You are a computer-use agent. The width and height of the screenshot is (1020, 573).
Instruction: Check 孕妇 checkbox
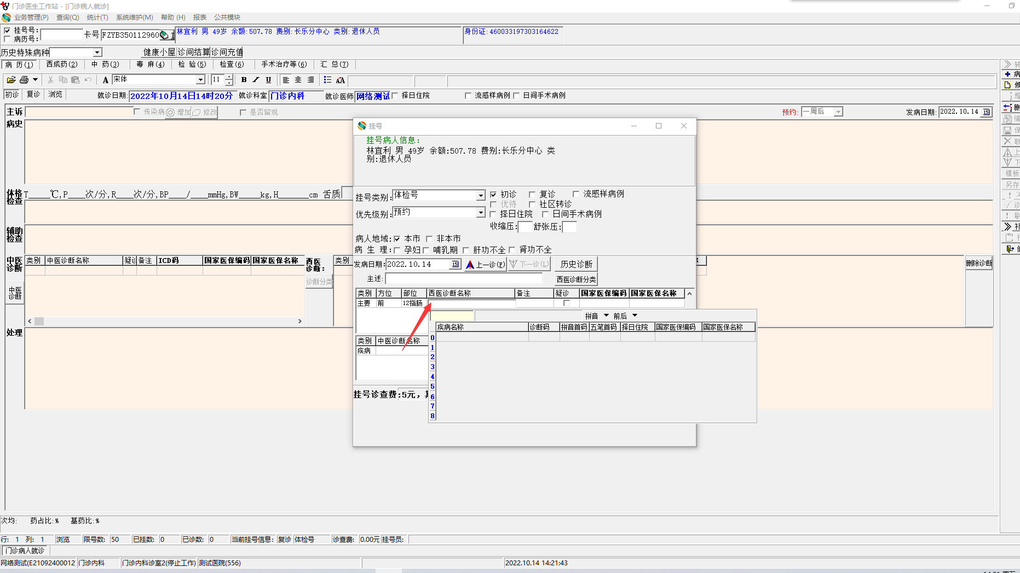tap(397, 250)
